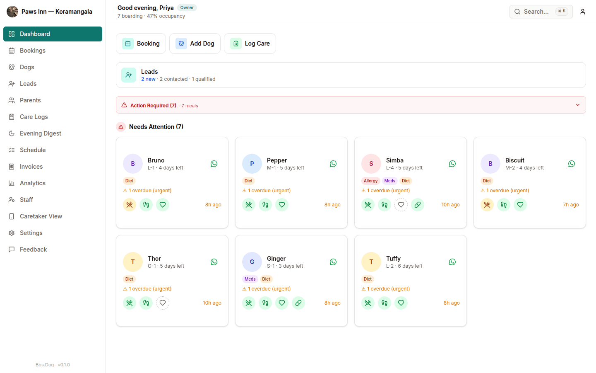Screen dimensions: 596x373
Task: Toggle the heart status on Bruno's card
Action: [x=163, y=205]
